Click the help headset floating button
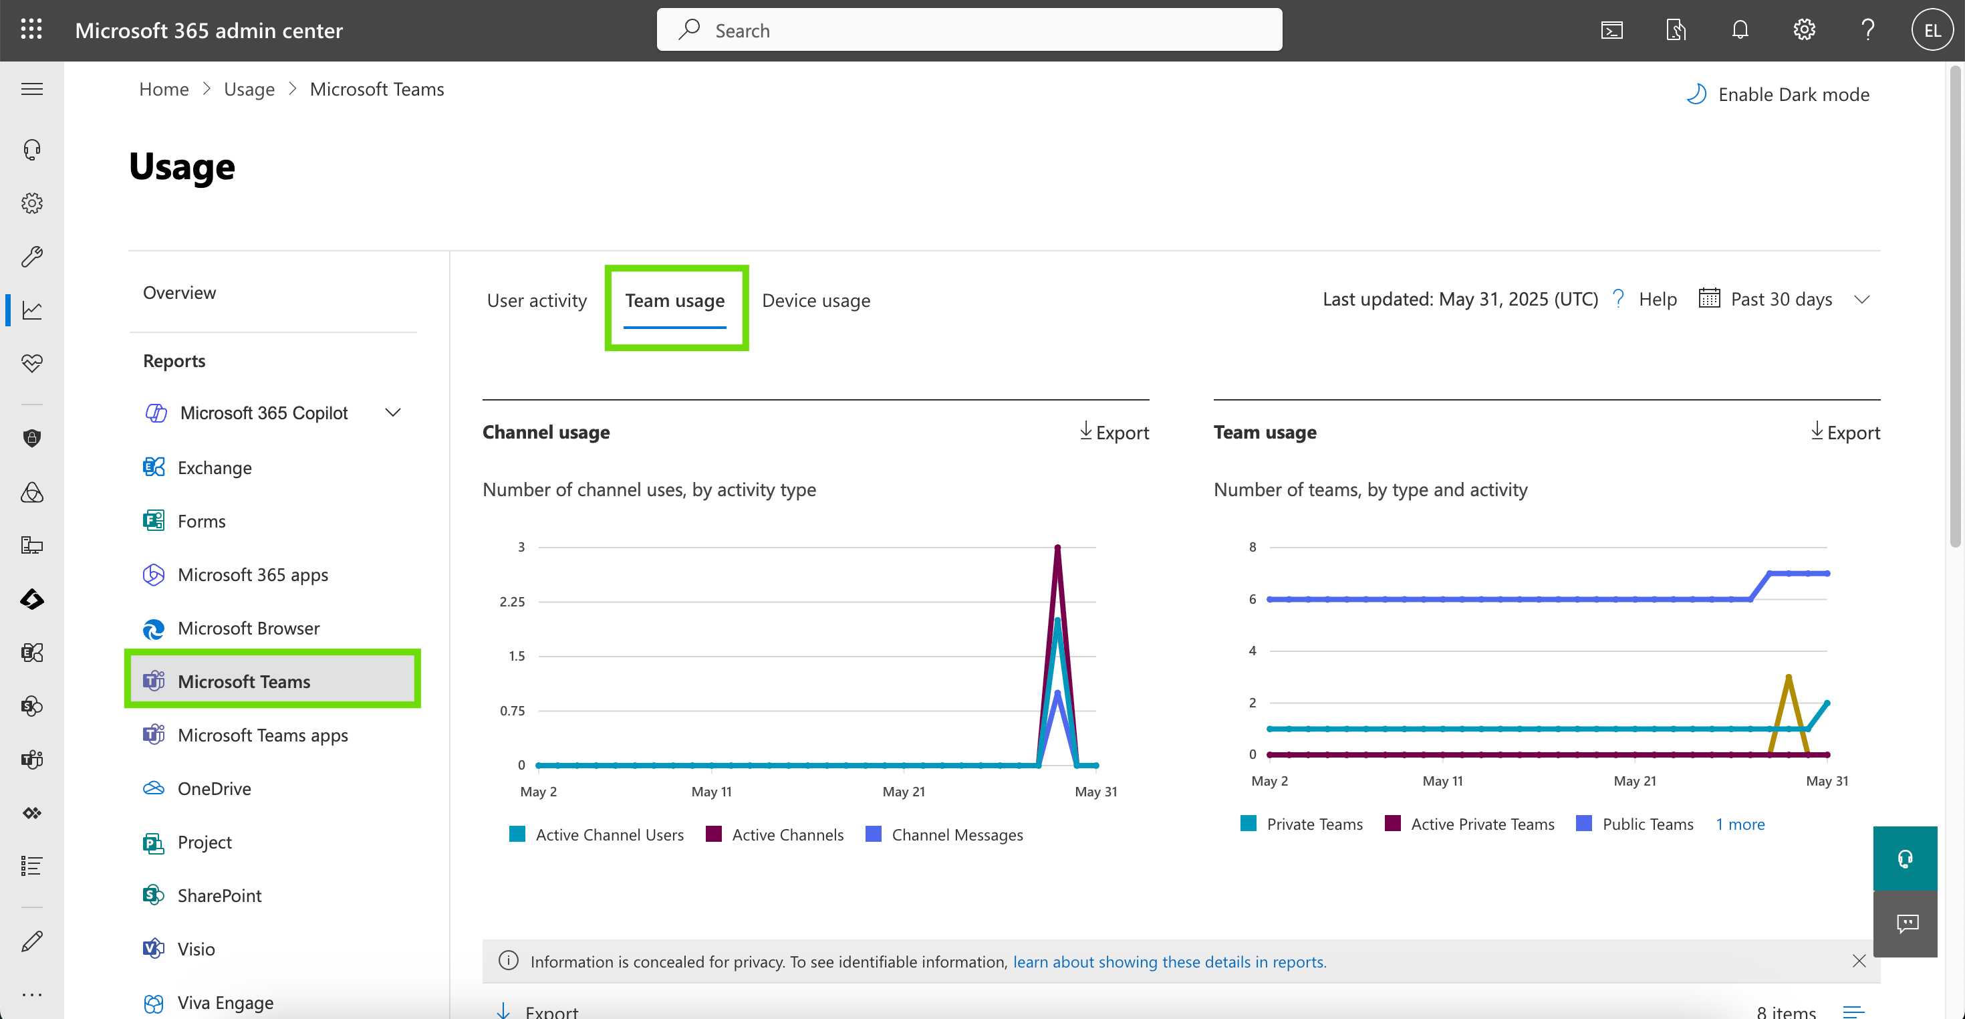Screen dimensions: 1965x1019 pos(1905,859)
